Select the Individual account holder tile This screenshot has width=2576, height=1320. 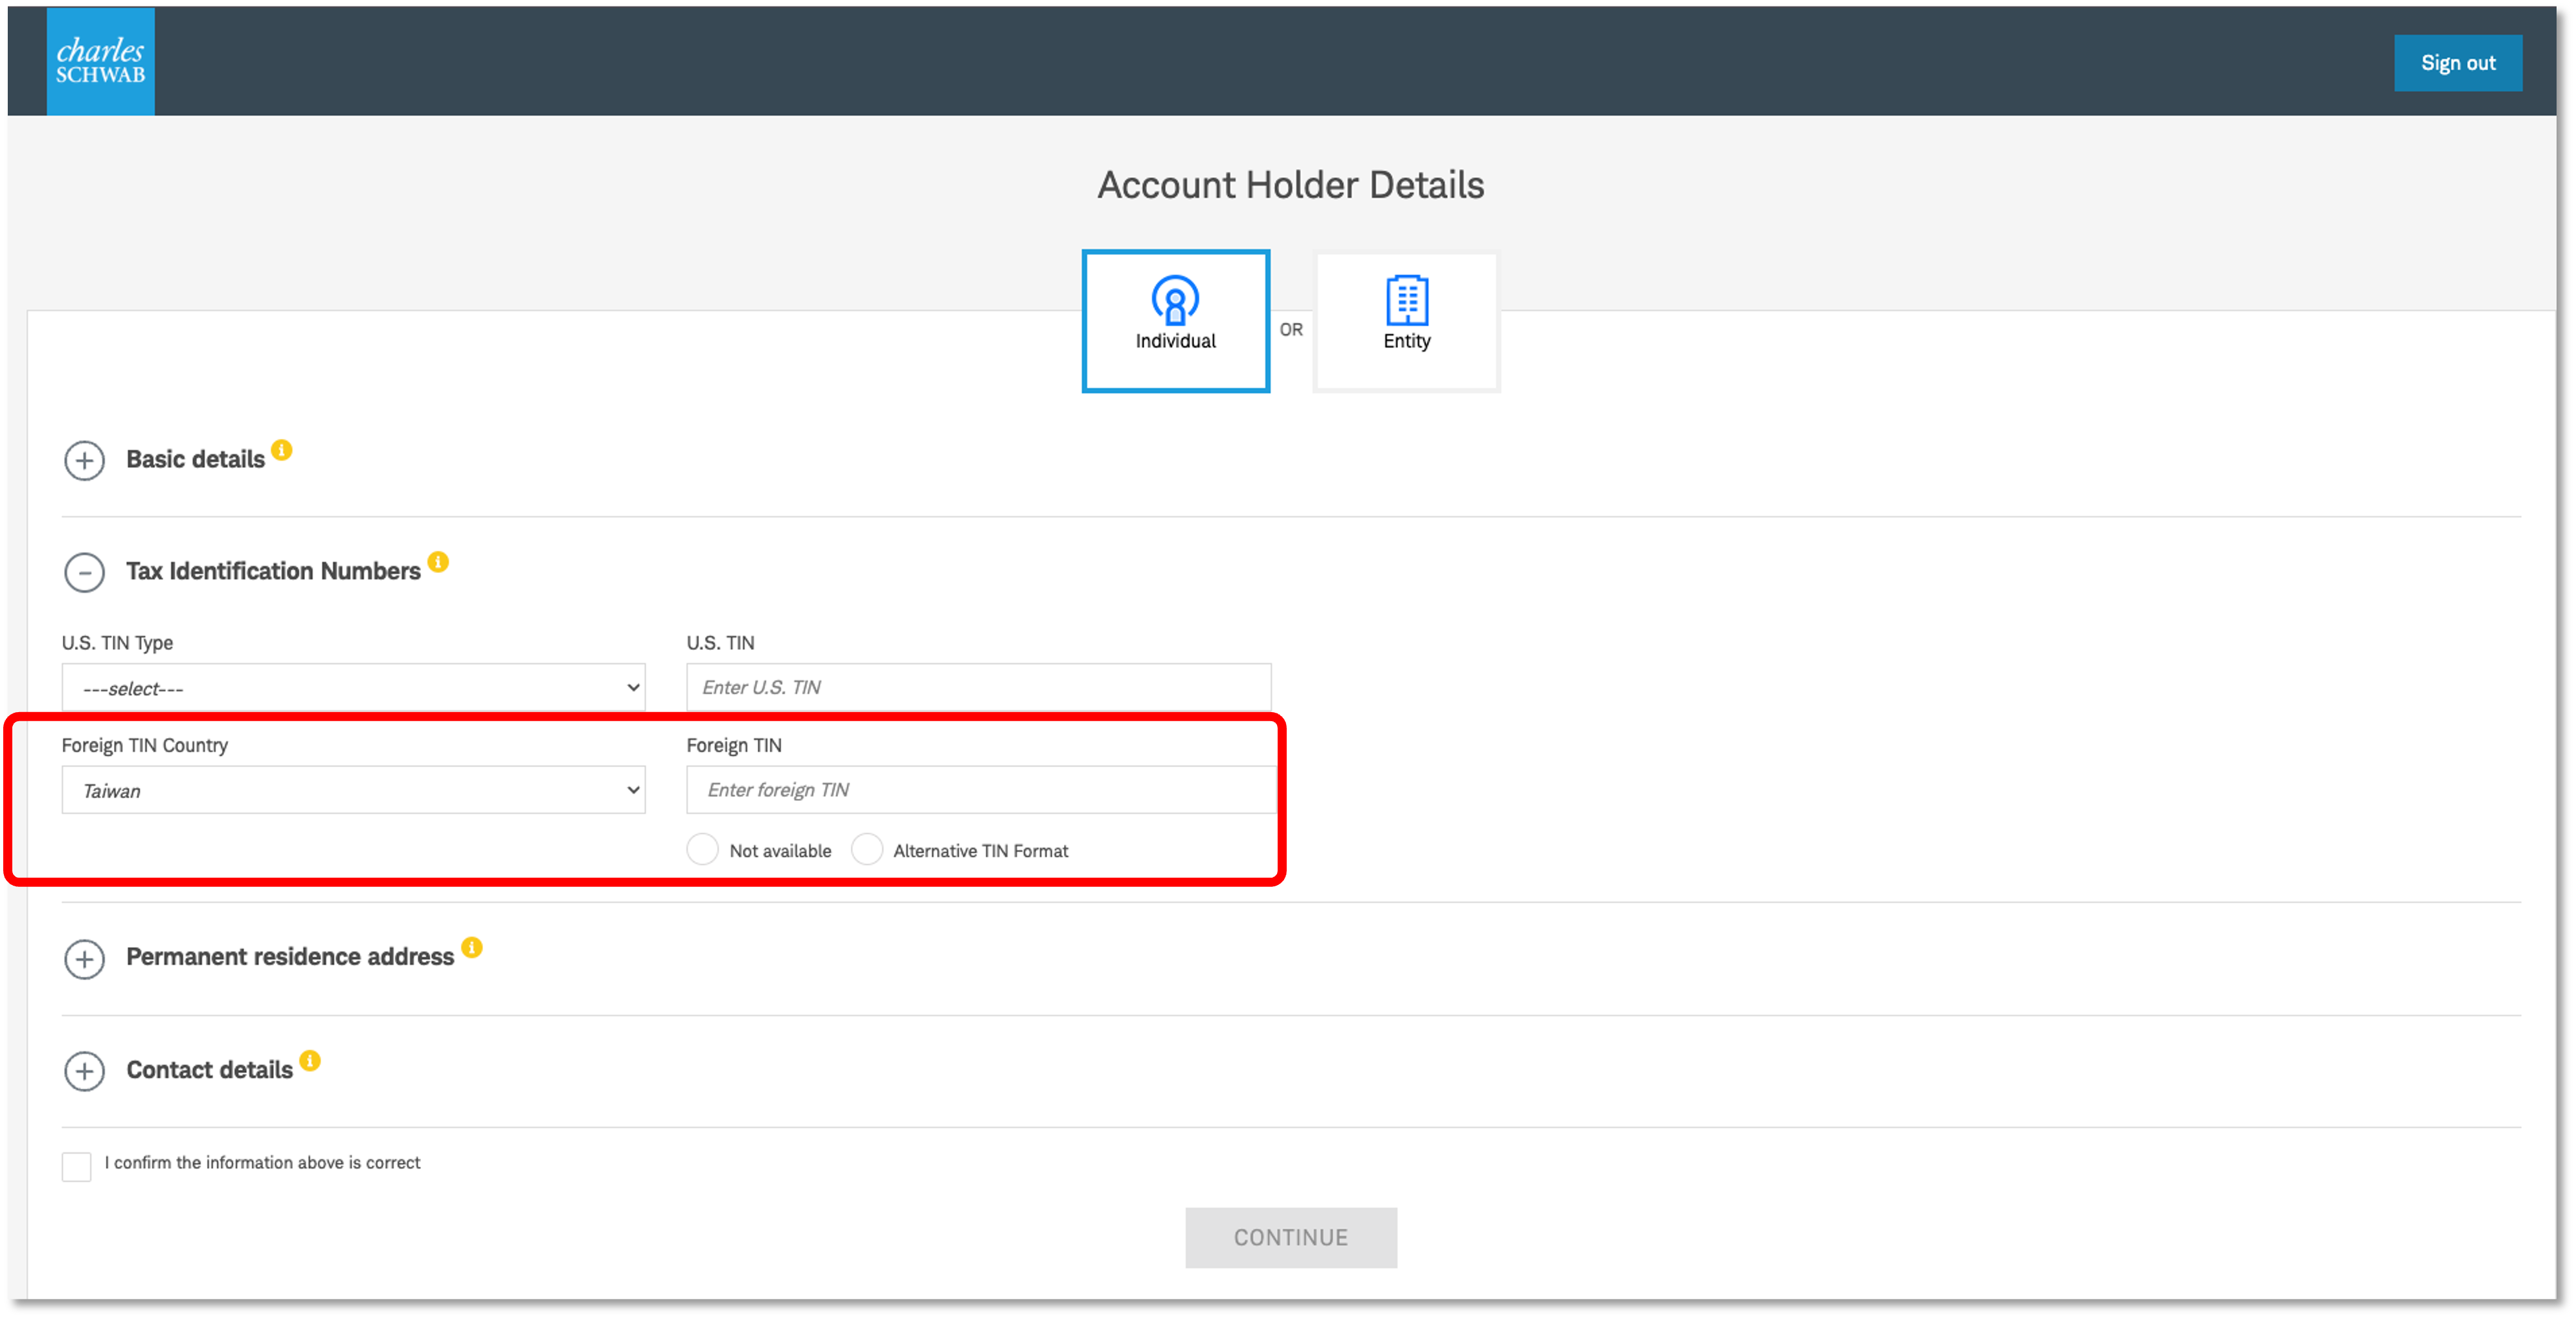pyautogui.click(x=1175, y=320)
